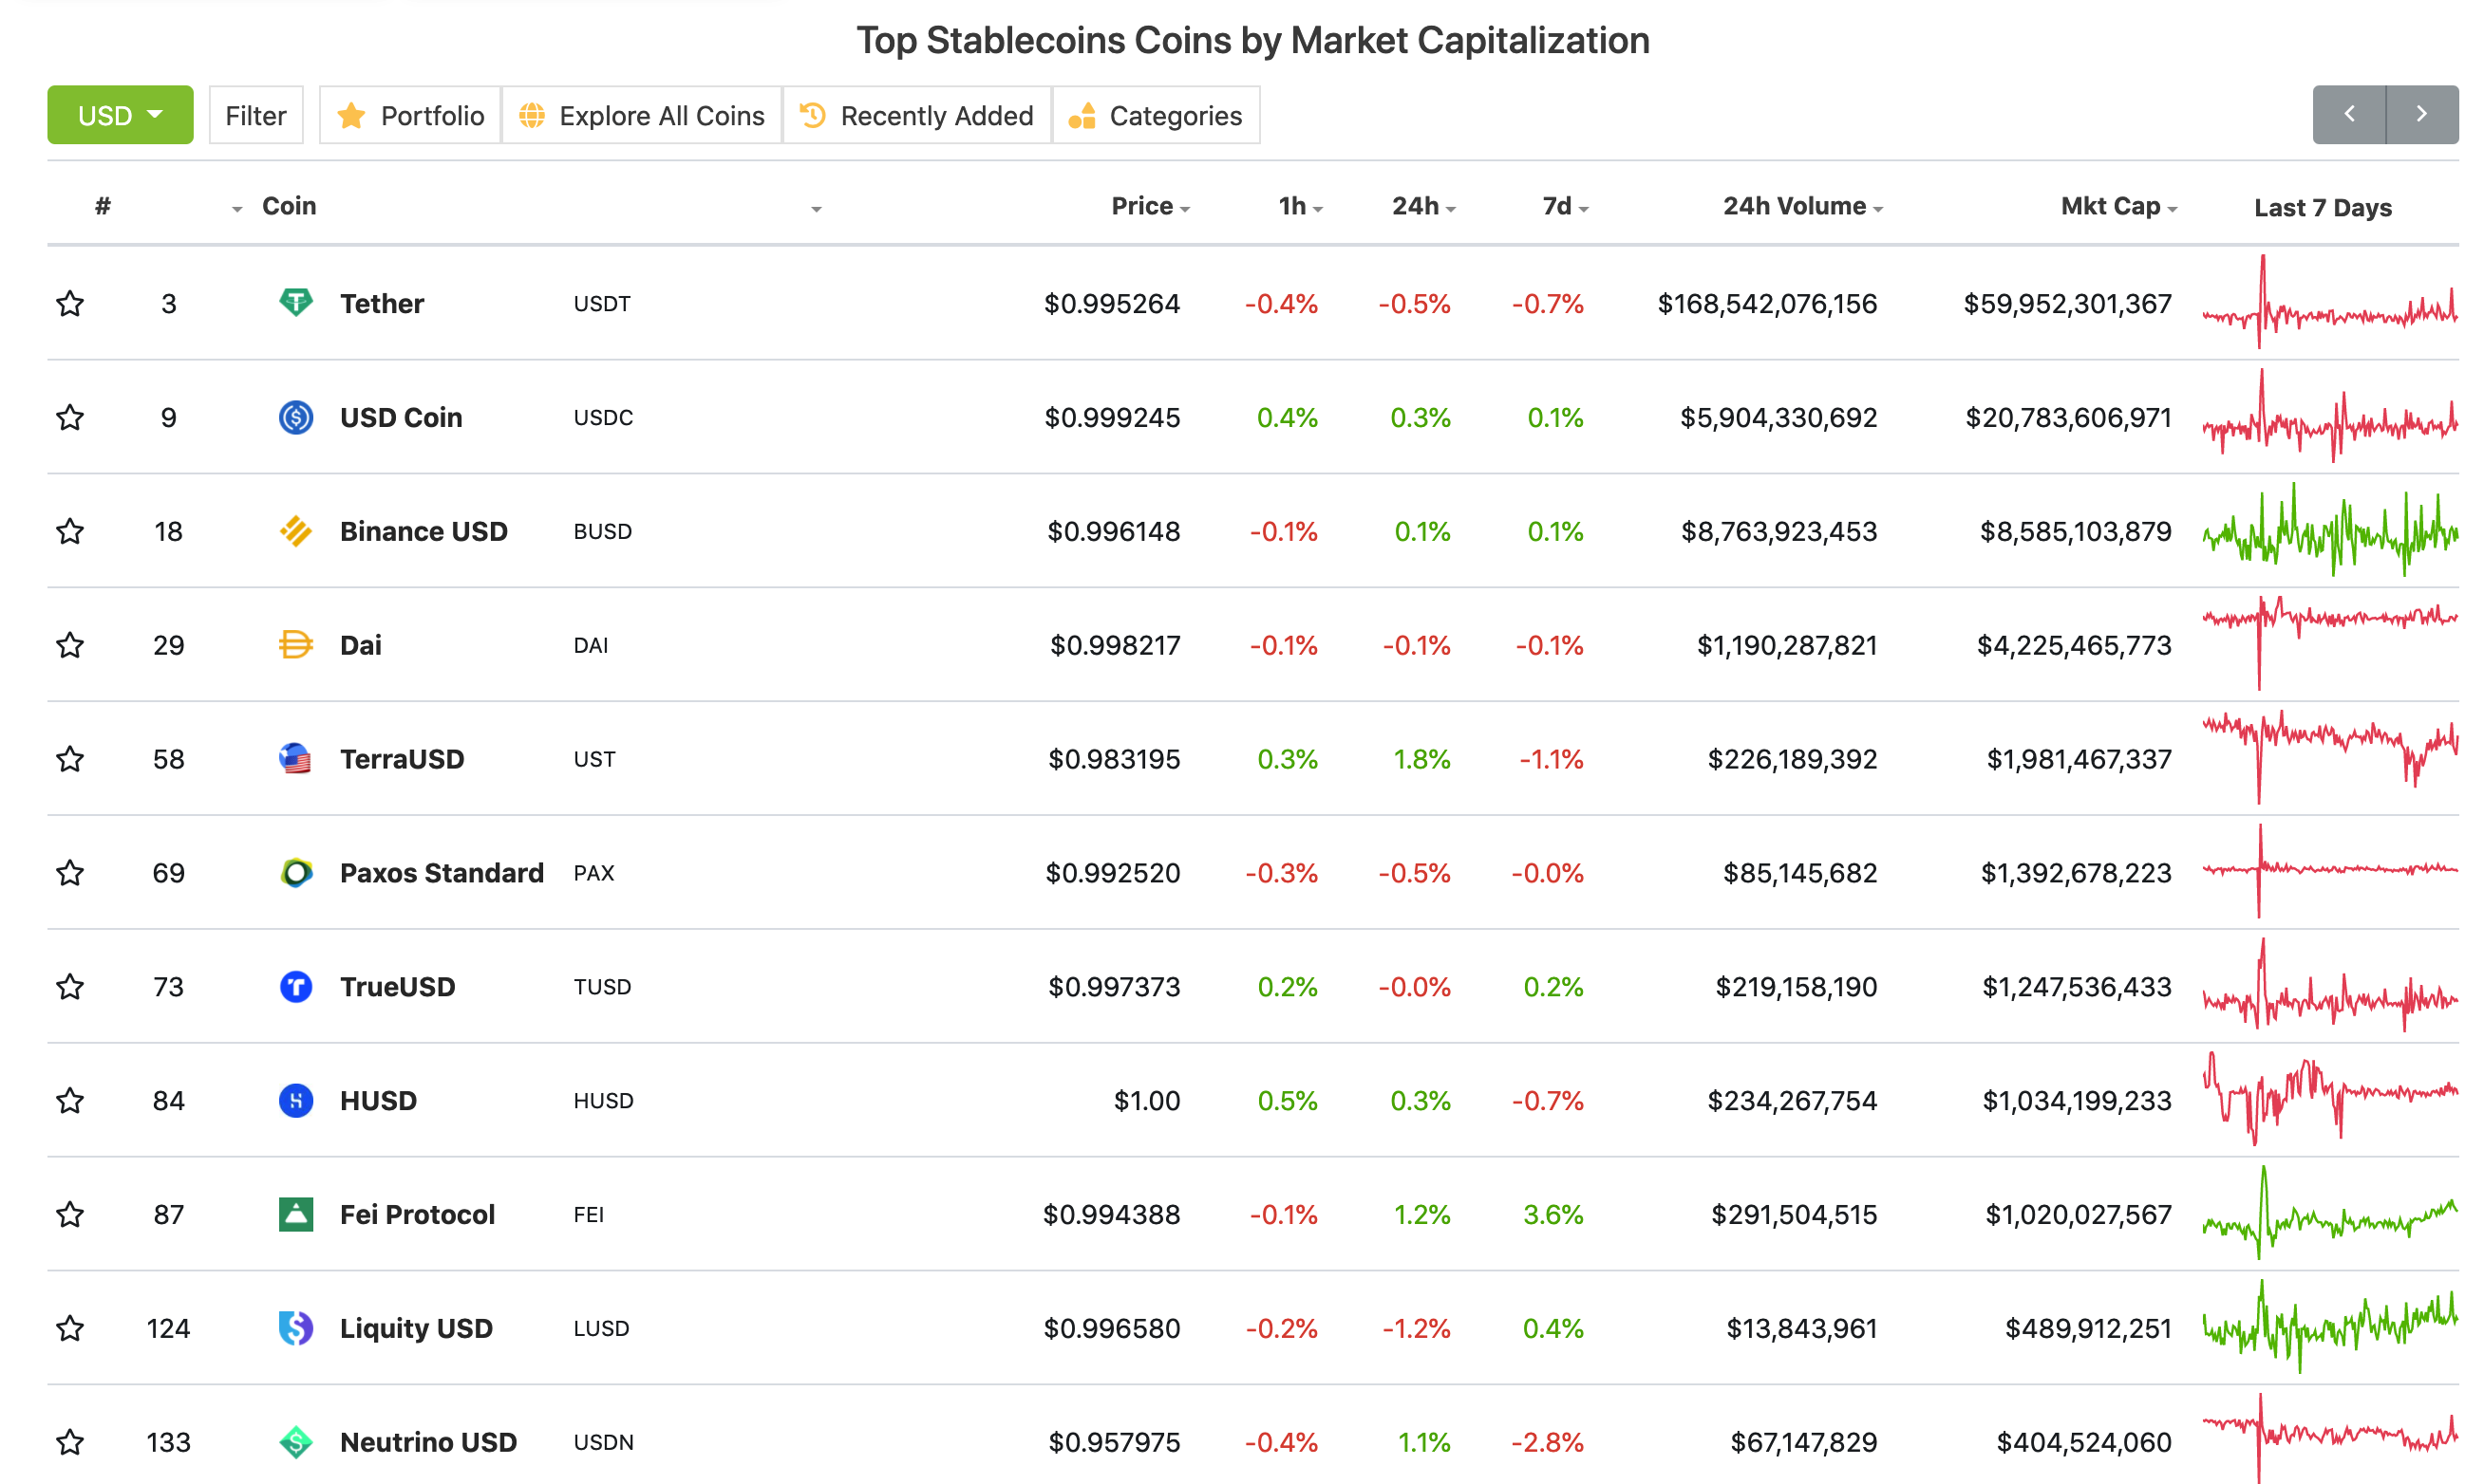
Task: Go to previous page with left arrow
Action: pos(2349,115)
